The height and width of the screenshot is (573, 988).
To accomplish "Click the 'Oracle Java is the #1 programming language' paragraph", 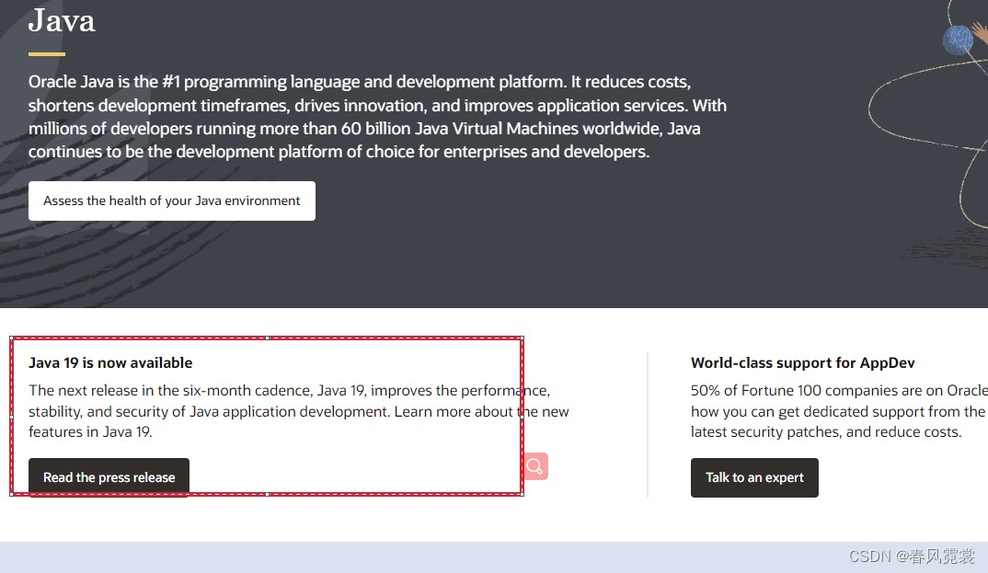I will coord(377,117).
